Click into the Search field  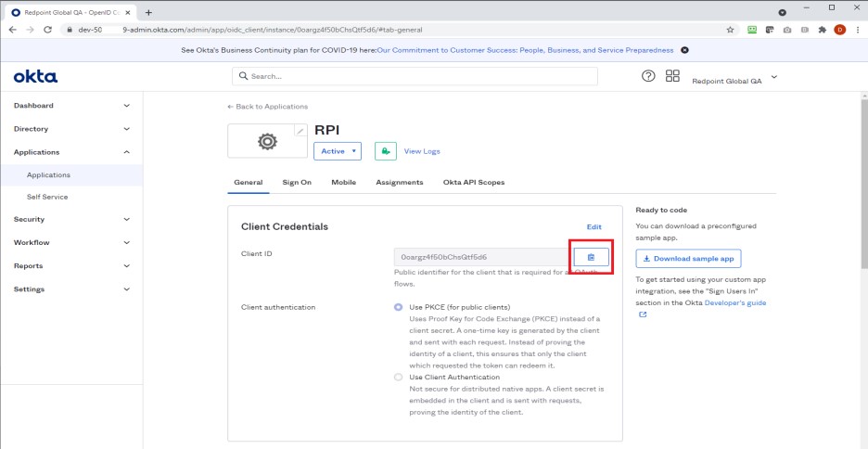415,76
